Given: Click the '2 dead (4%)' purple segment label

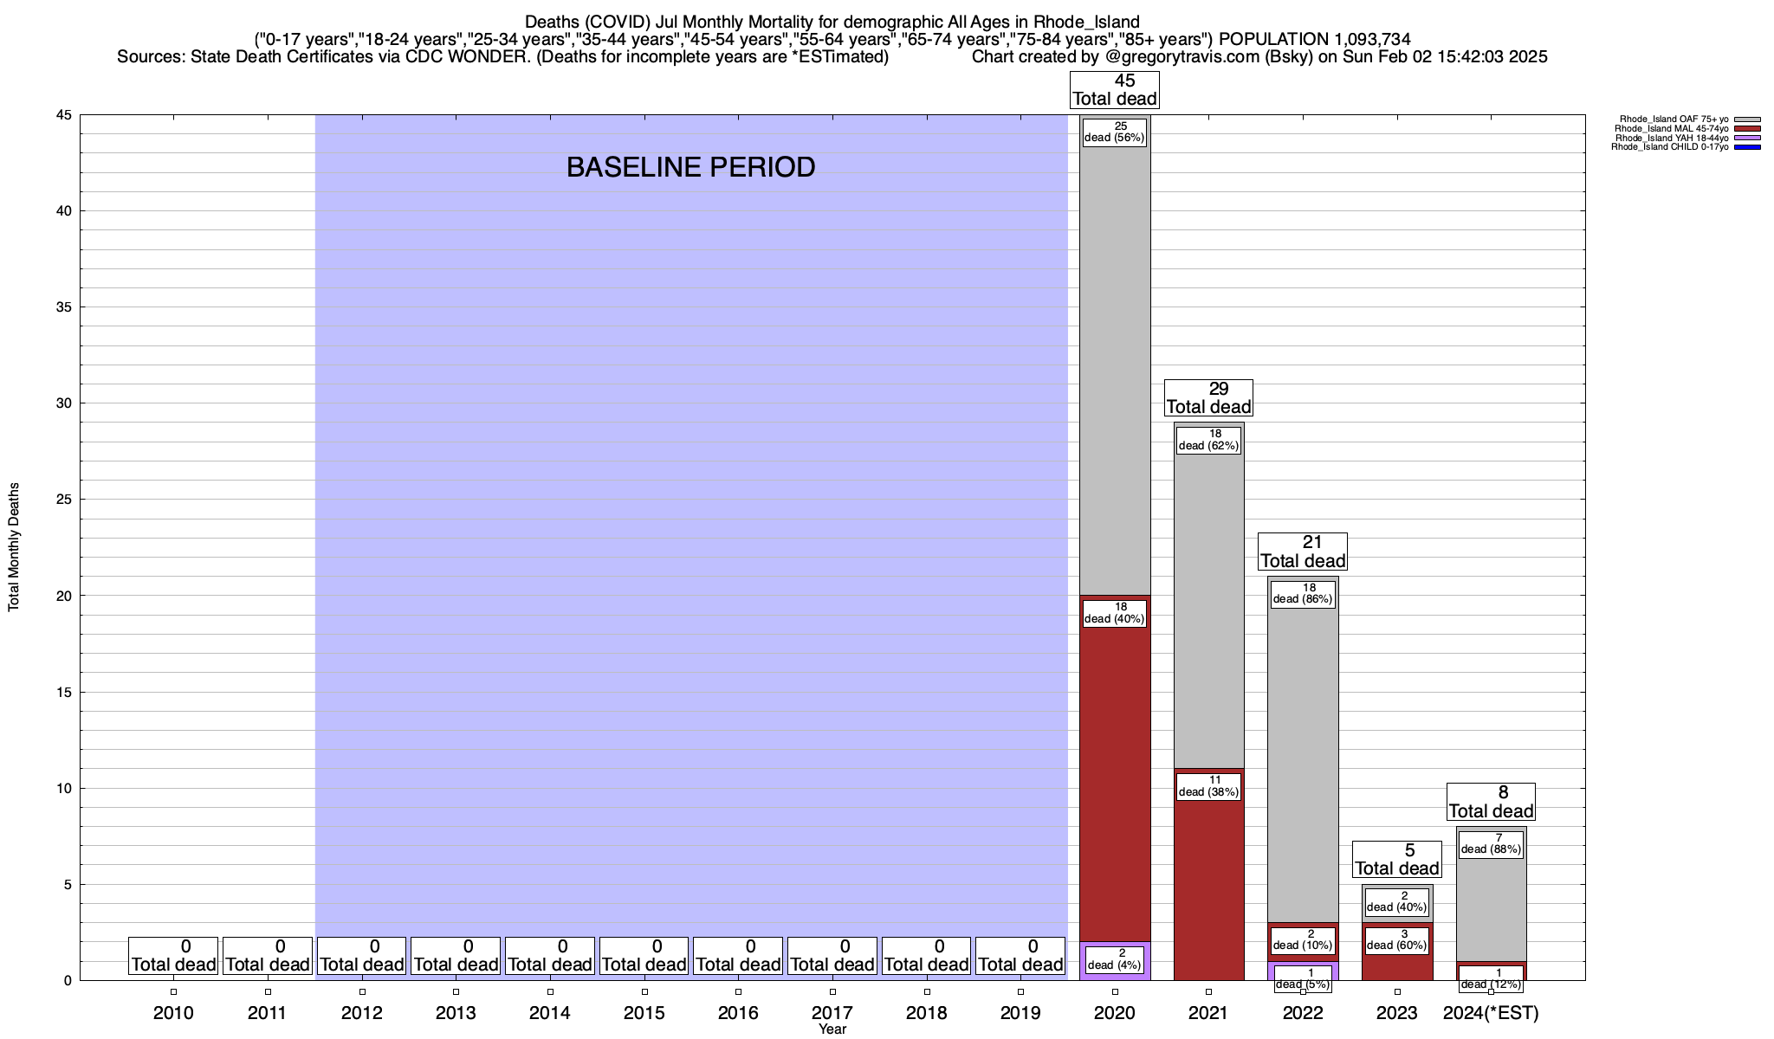Looking at the screenshot, I should click(1114, 959).
